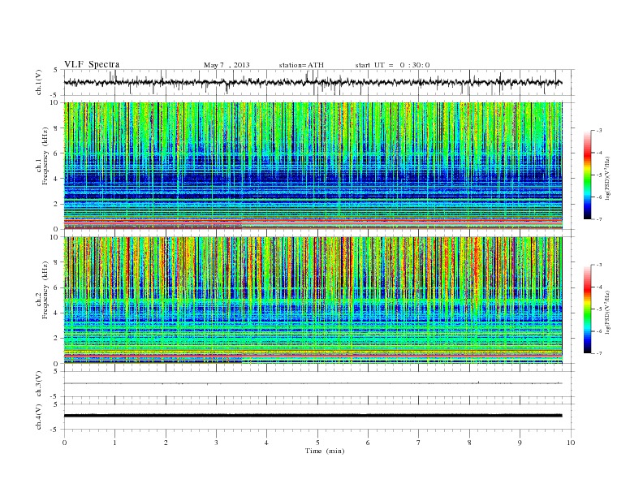This screenshot has width=643, height=497.
Task: Click the time axis tick label "1"
Action: coord(114,443)
